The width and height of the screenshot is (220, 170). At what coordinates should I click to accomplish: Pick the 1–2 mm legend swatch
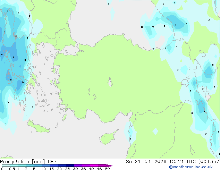pos(22,165)
